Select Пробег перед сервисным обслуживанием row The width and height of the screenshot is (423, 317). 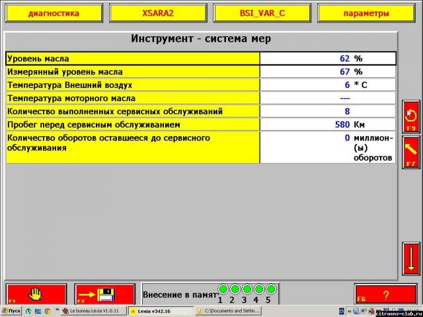(x=201, y=125)
